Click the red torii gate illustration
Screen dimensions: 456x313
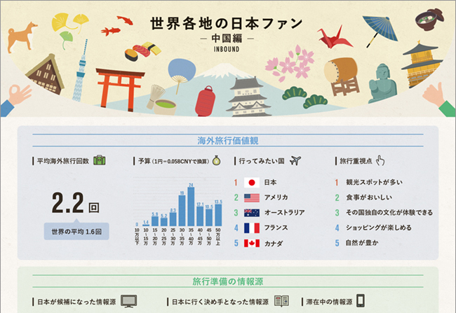tap(120, 90)
